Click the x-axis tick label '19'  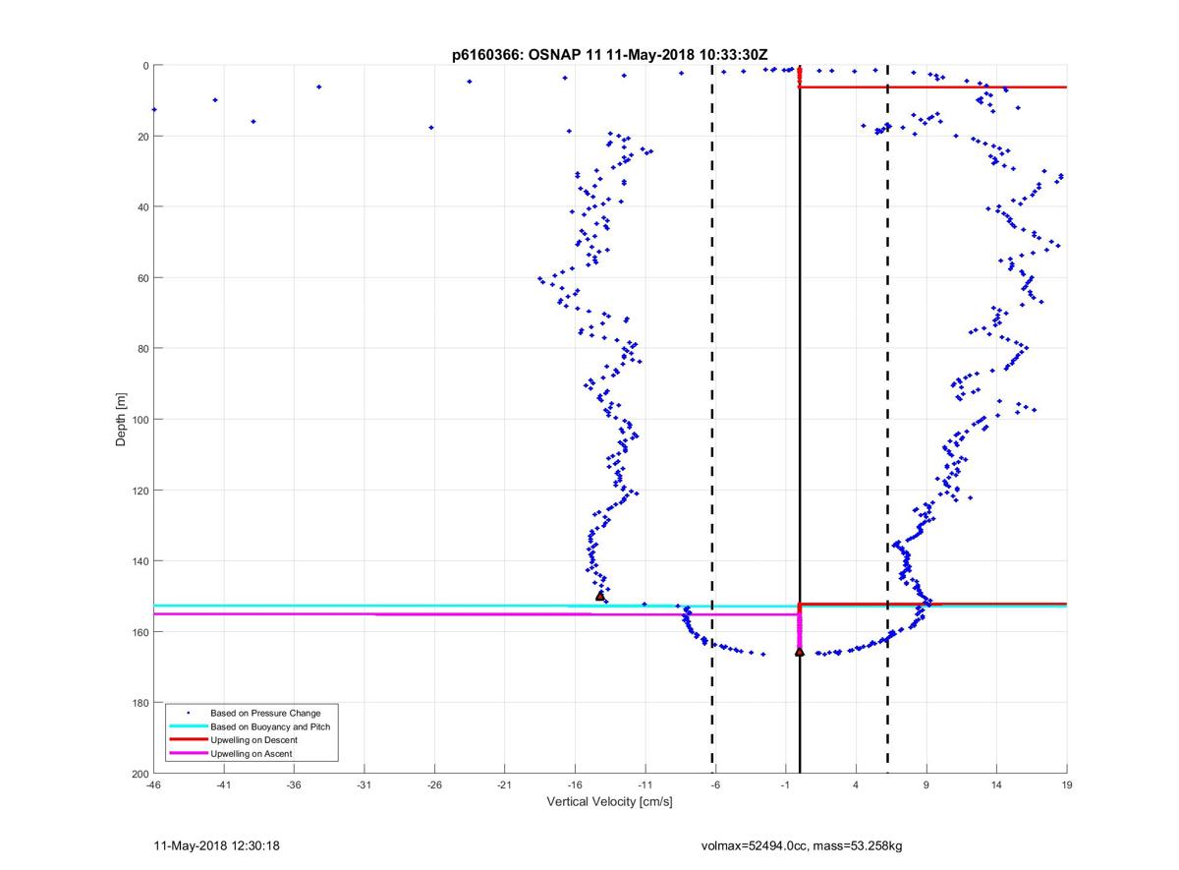pyautogui.click(x=1067, y=784)
